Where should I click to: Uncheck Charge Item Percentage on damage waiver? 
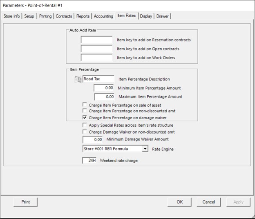click(85, 117)
